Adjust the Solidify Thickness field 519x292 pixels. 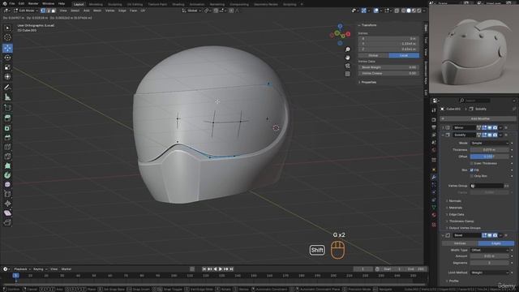click(x=489, y=149)
